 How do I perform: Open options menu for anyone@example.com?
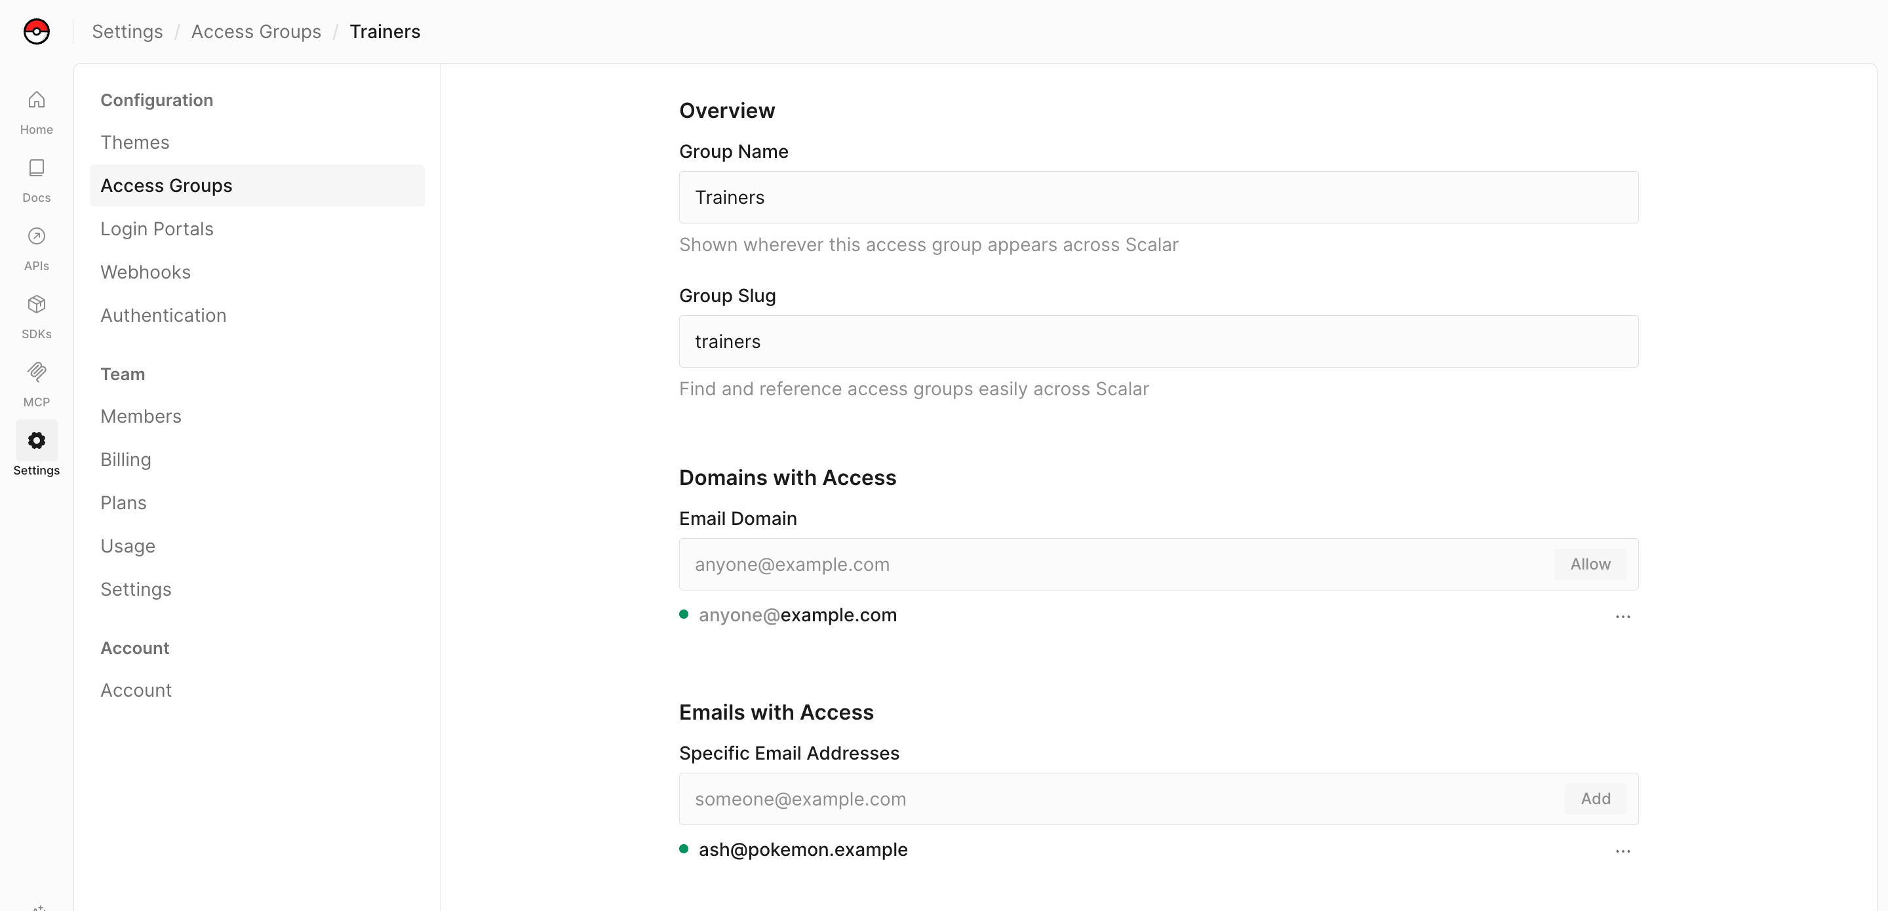pos(1622,616)
